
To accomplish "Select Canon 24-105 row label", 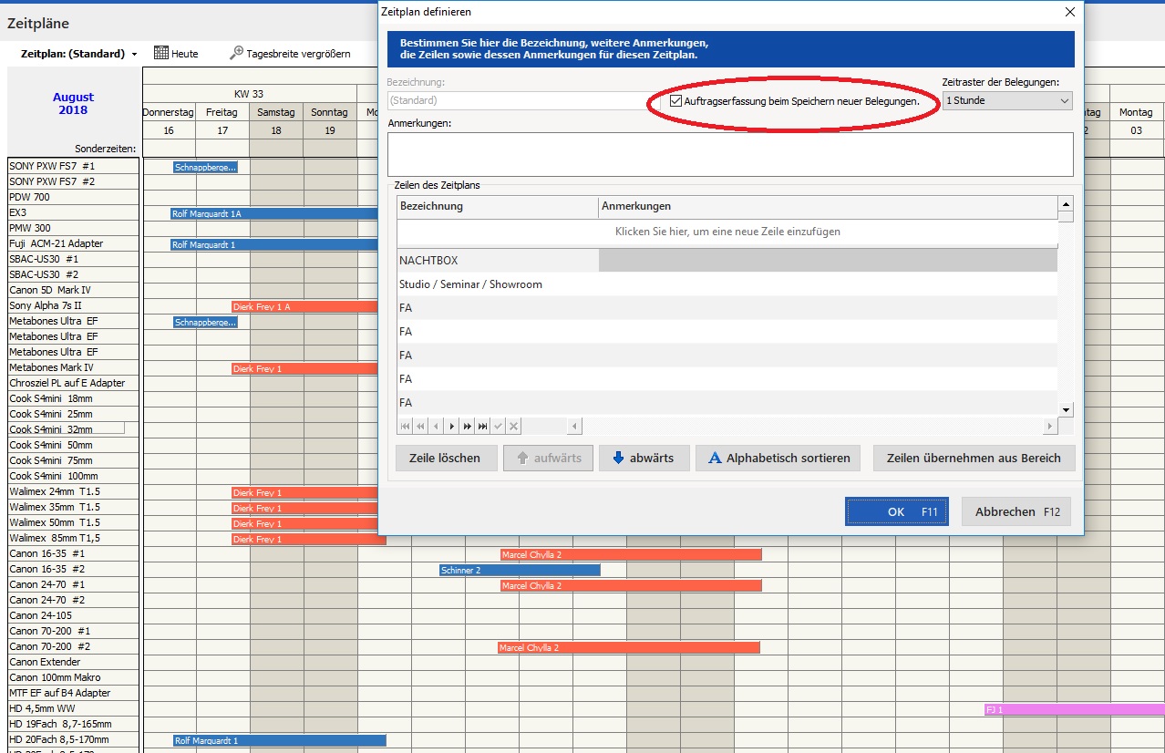I will pos(74,615).
